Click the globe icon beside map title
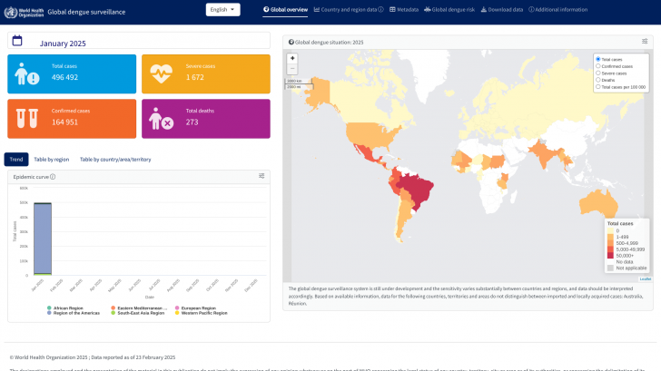Viewport: 661px width, 371px height. [x=291, y=42]
